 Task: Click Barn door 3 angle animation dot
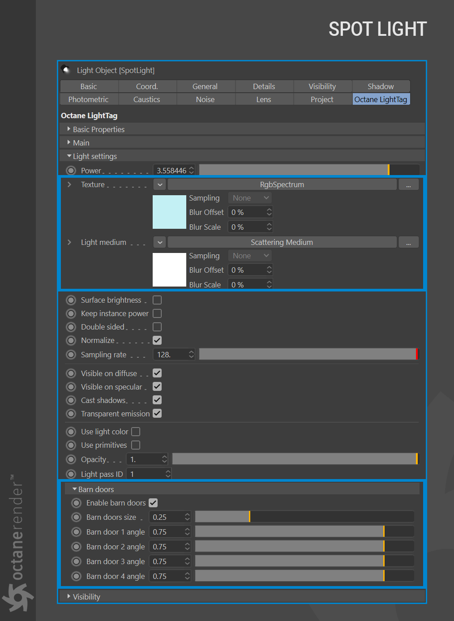(x=76, y=561)
